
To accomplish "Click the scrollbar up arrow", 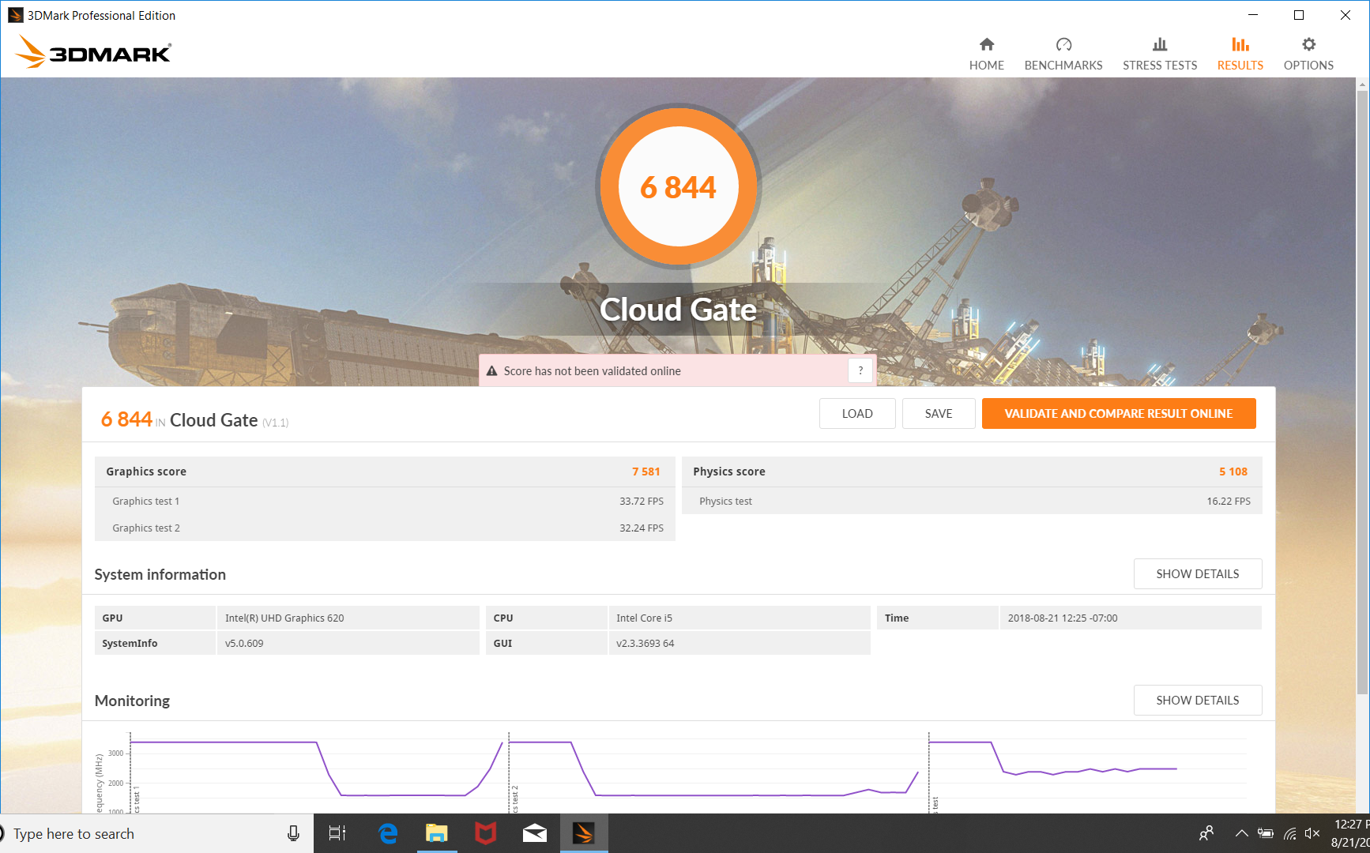I will [x=1362, y=84].
